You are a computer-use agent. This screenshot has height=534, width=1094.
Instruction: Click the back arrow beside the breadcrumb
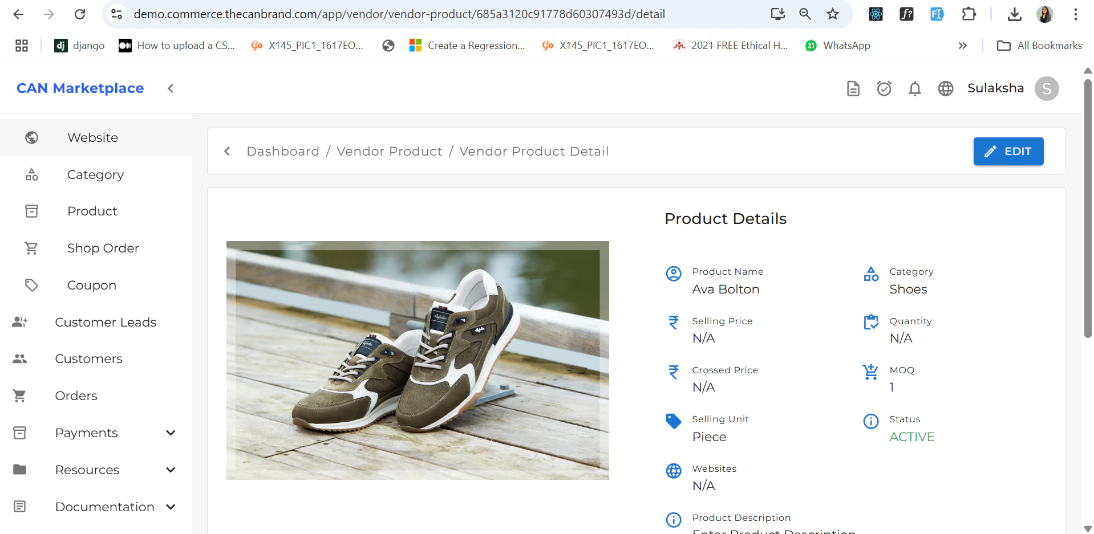(226, 151)
